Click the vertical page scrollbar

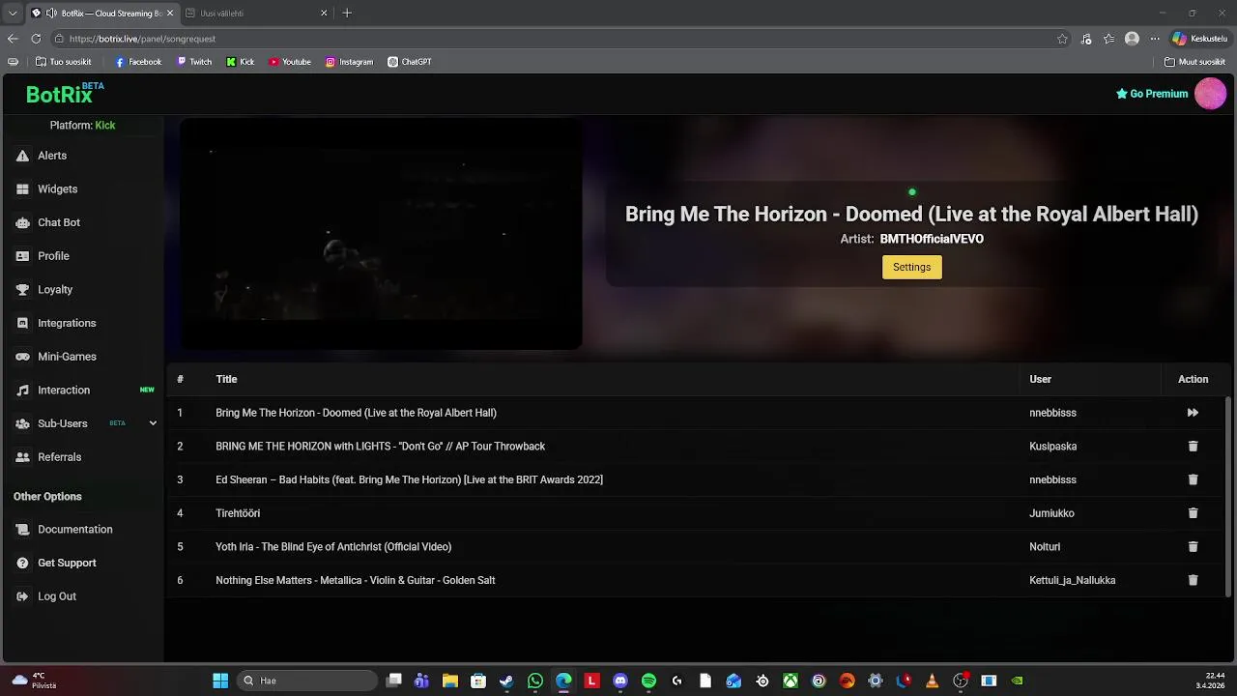tap(1229, 495)
